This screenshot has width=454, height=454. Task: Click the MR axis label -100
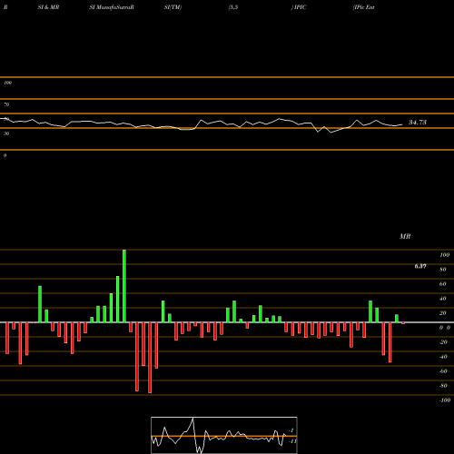click(x=445, y=400)
